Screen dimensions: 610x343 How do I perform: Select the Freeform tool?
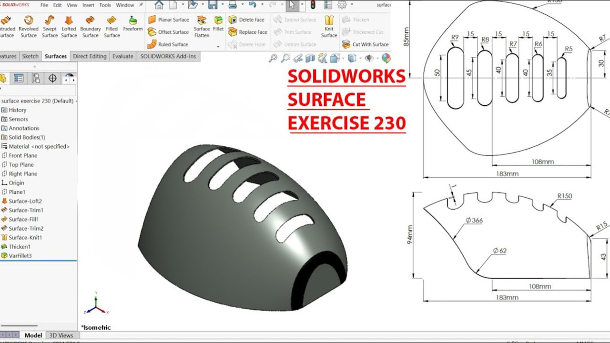point(132,24)
